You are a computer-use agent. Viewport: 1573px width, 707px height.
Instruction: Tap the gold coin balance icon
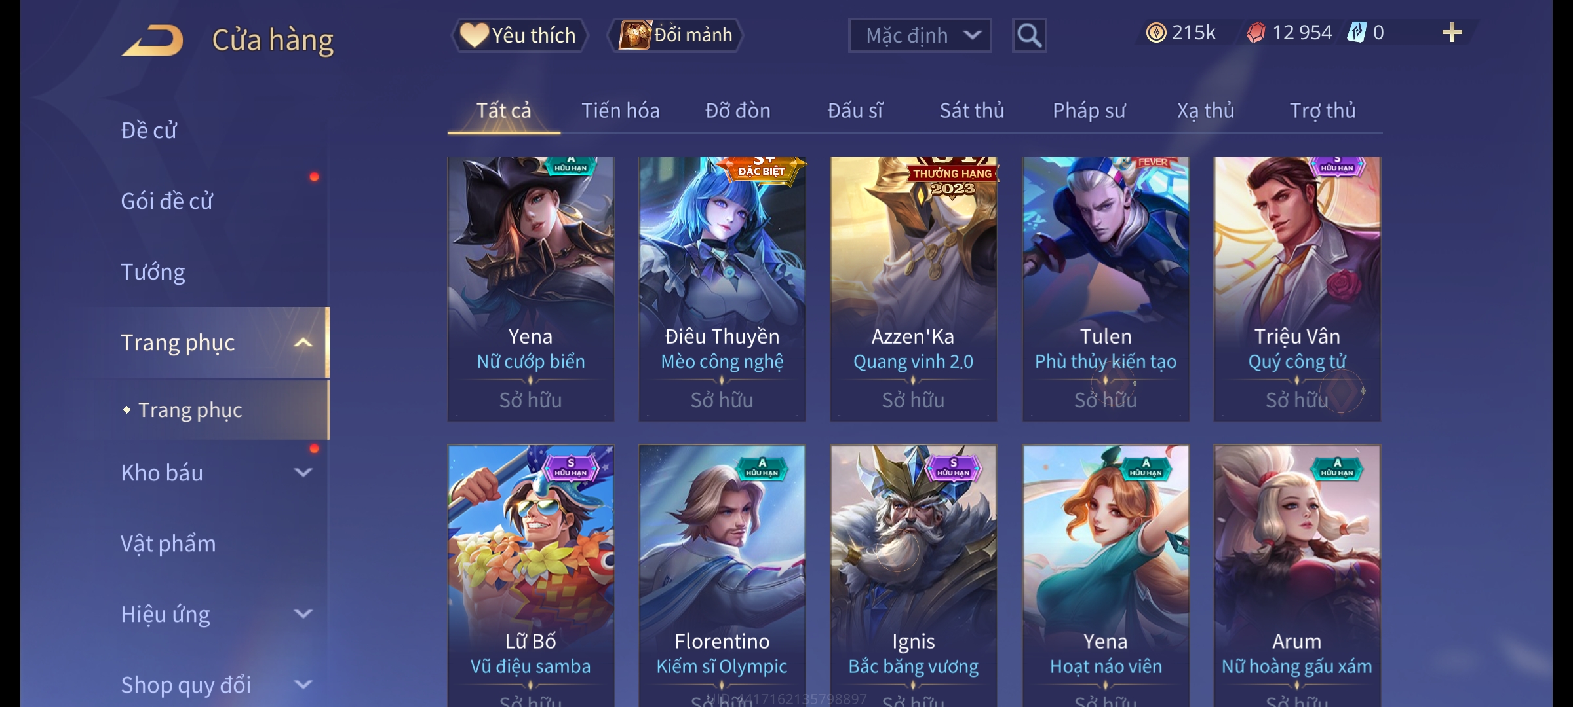(1156, 33)
